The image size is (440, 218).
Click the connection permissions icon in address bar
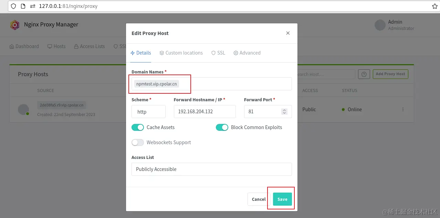coord(32,6)
